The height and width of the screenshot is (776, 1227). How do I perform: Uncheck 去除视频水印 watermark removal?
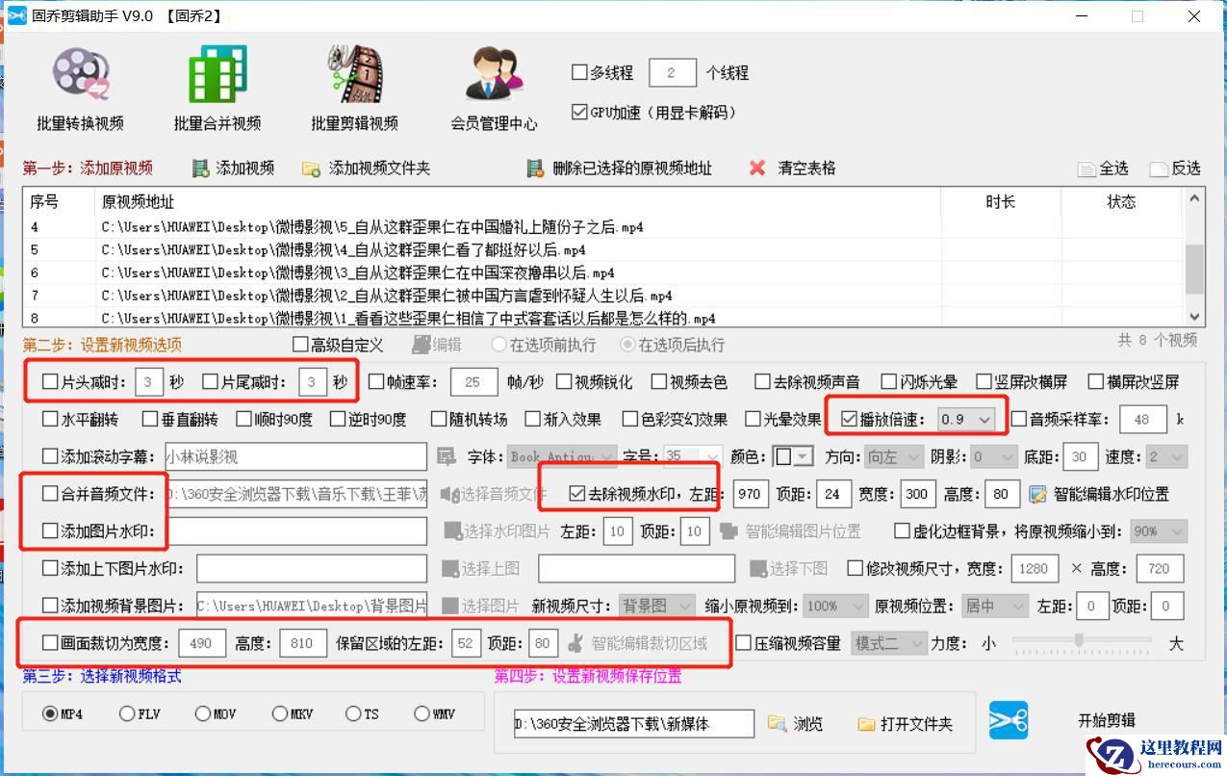[578, 493]
